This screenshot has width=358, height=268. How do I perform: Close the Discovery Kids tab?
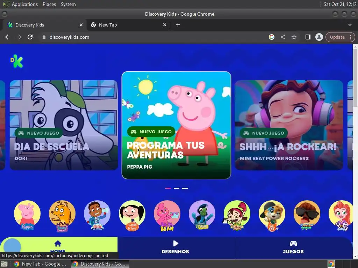pyautogui.click(x=81, y=25)
